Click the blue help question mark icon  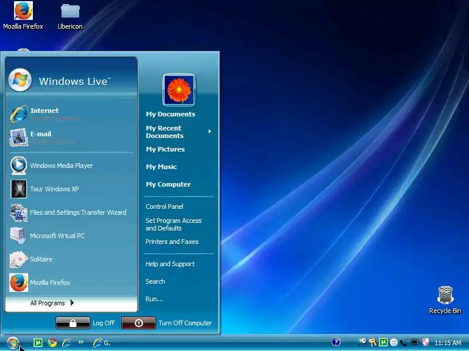click(336, 342)
